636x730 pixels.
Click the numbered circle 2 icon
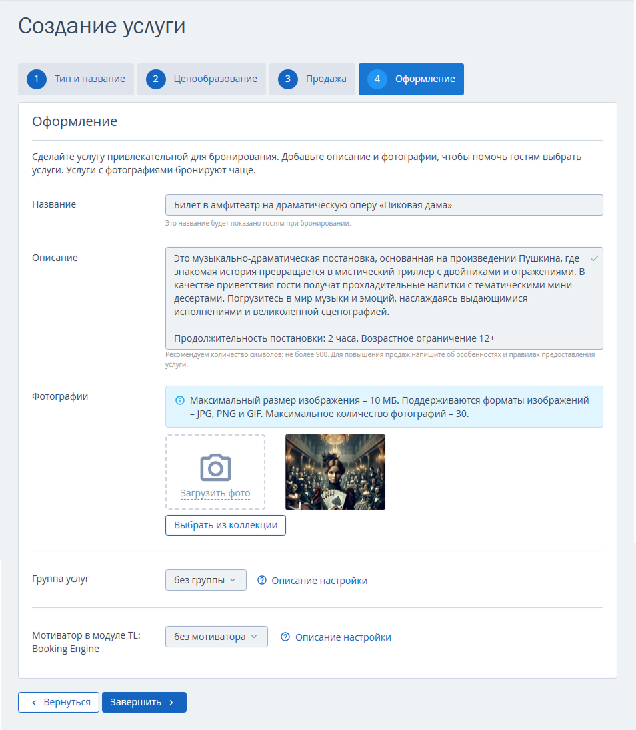point(155,79)
